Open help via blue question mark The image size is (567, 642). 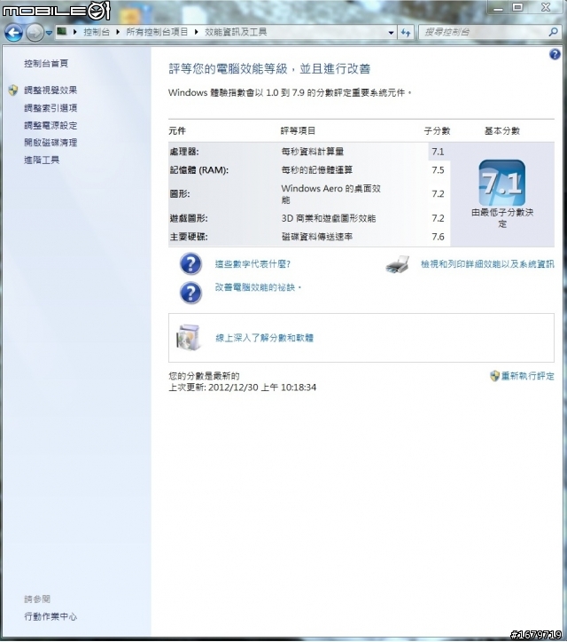click(x=555, y=54)
